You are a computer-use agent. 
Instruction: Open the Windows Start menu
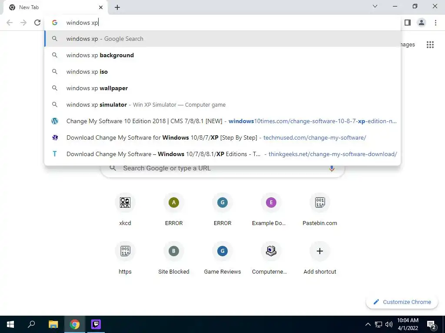10,324
